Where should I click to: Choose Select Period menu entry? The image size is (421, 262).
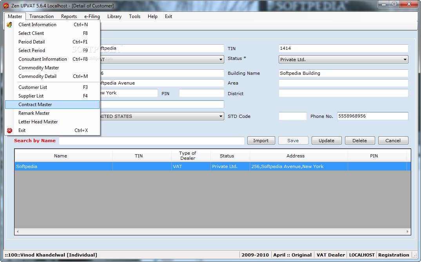pyautogui.click(x=53, y=51)
